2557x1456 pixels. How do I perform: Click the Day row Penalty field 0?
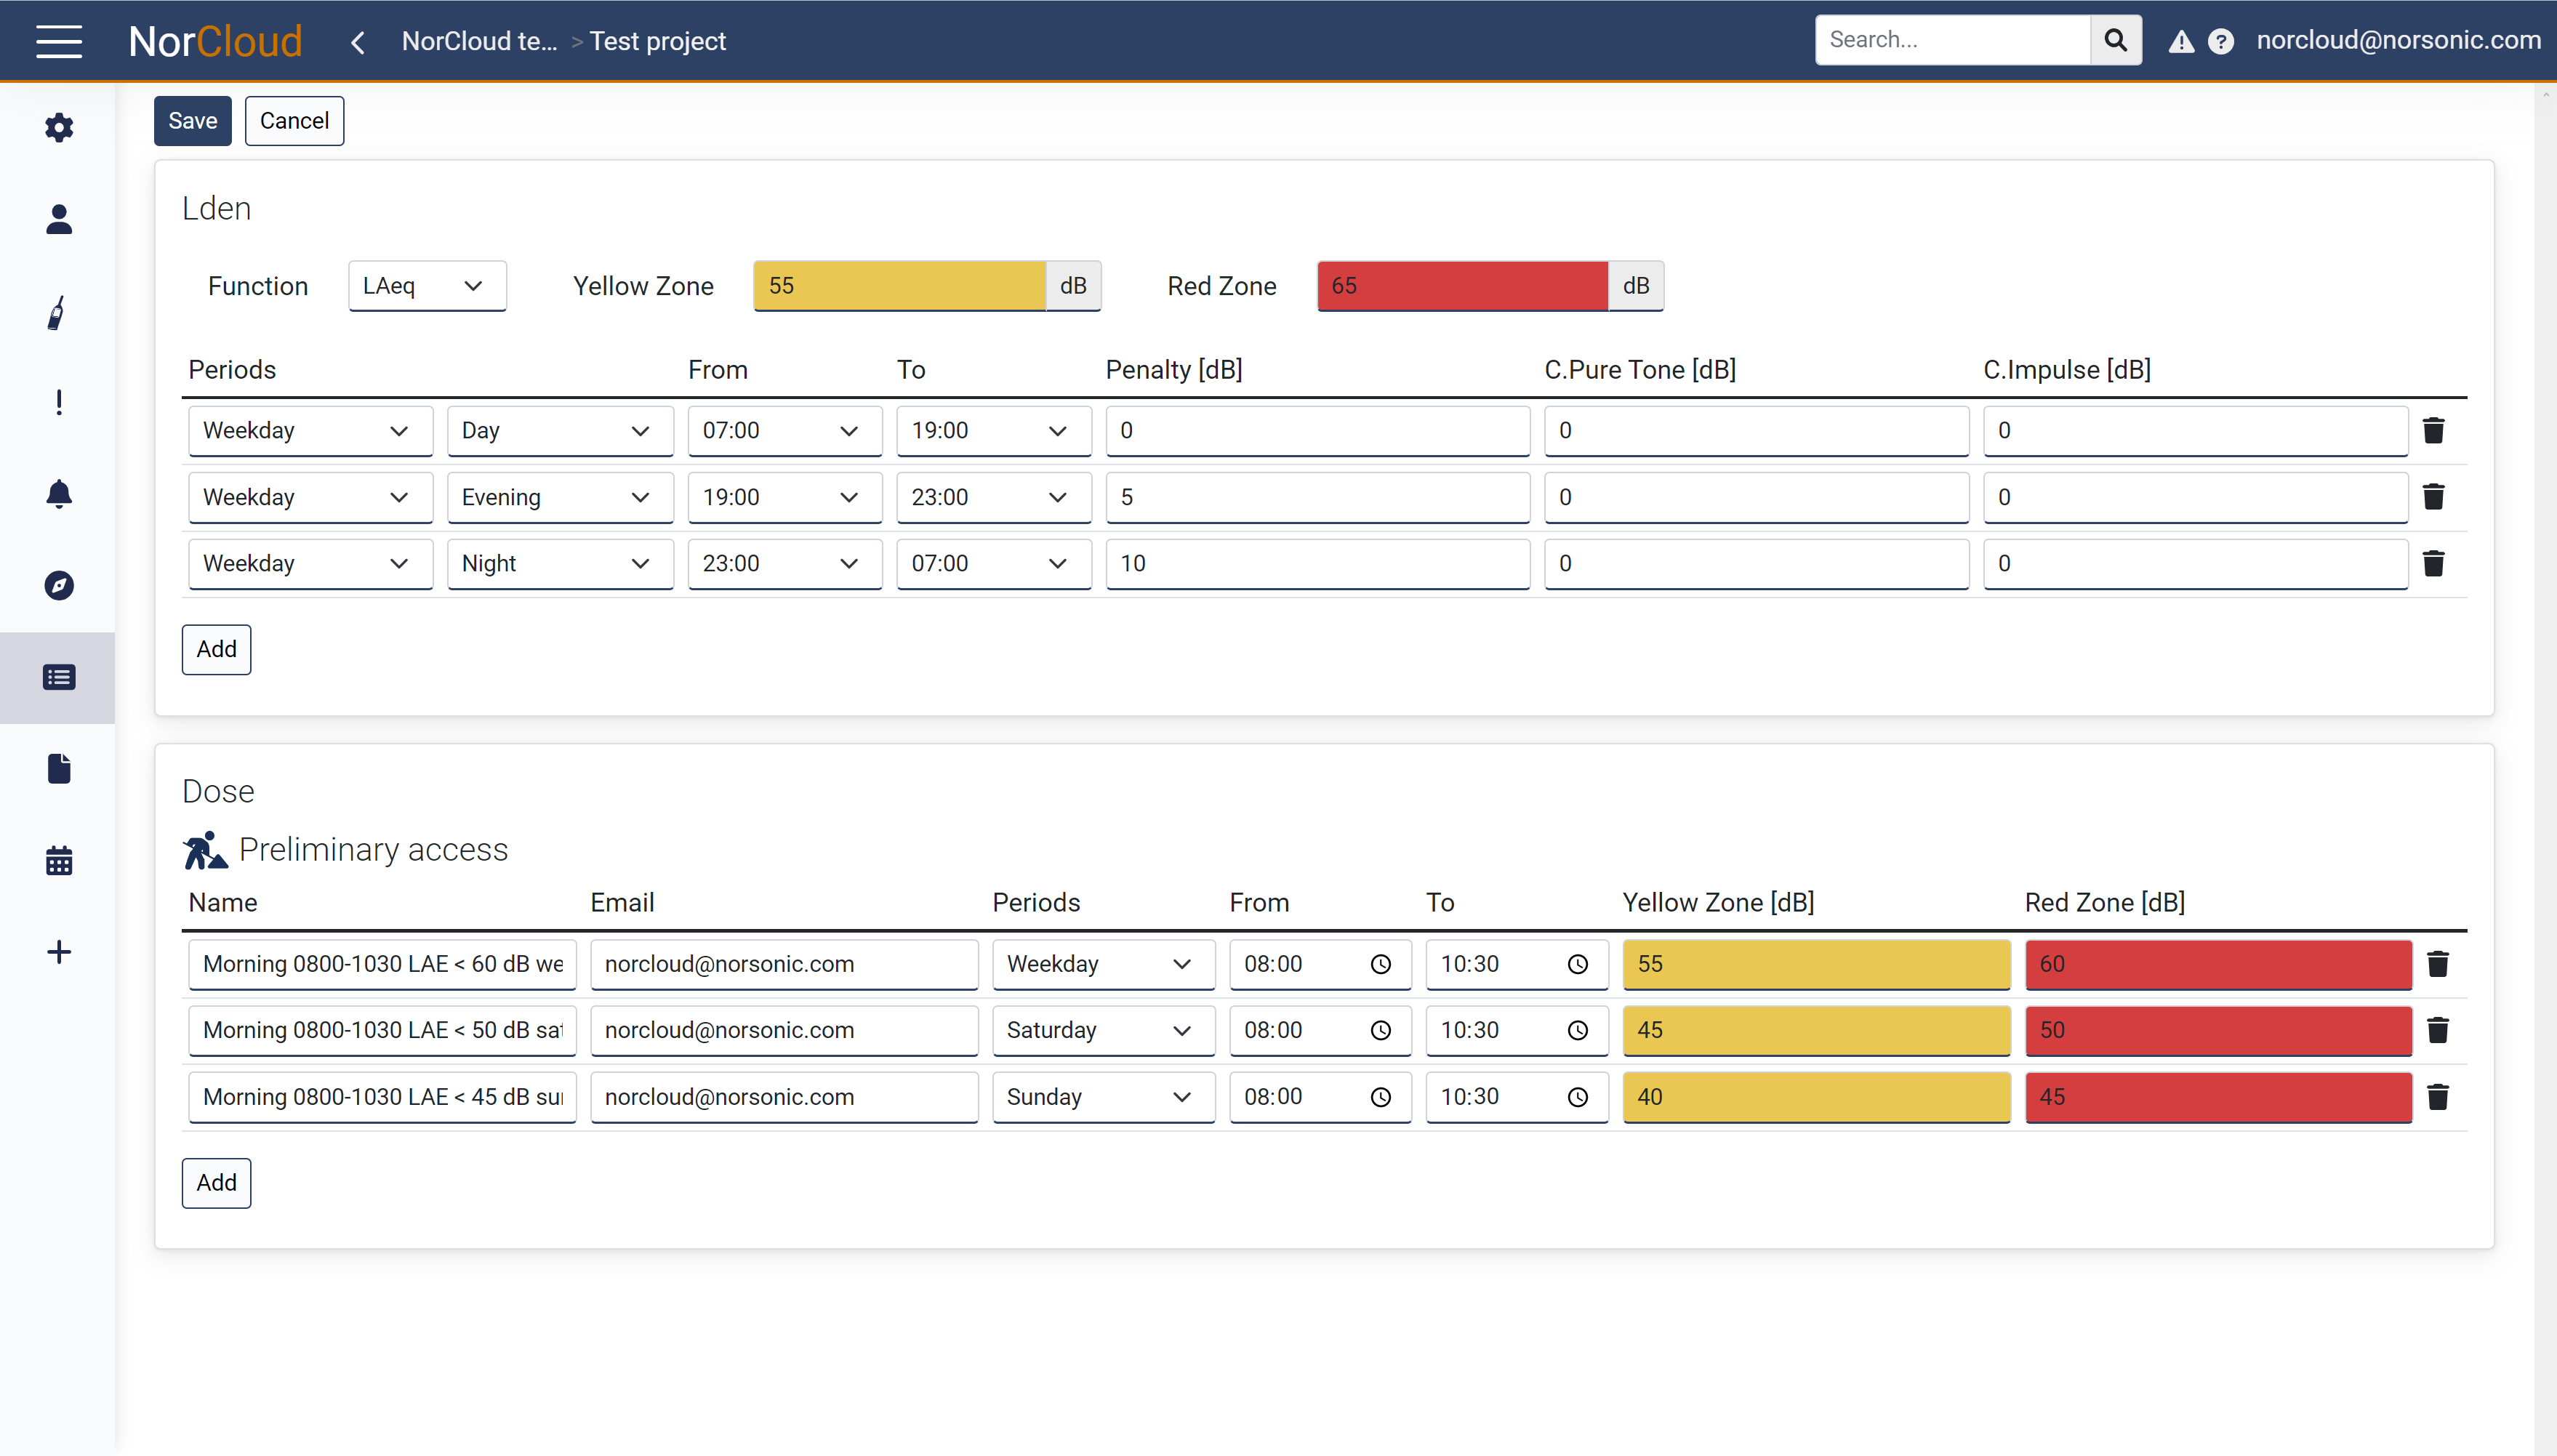(1317, 430)
